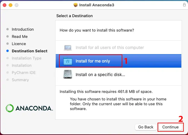Click the Continue button
Screen dimensions: 188x135
click(x=171, y=127)
